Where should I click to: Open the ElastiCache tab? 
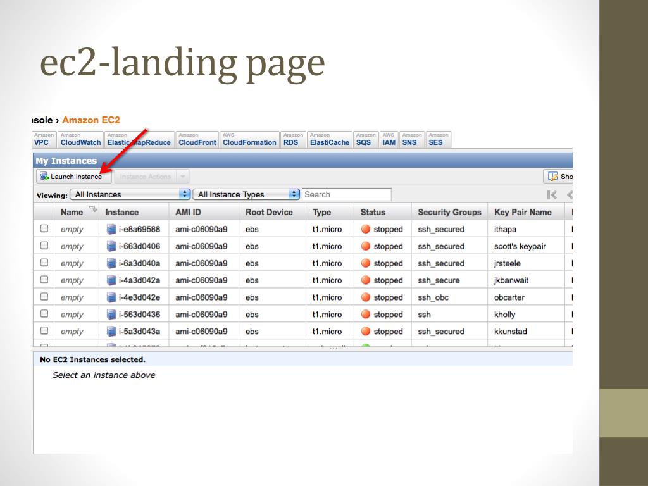[329, 139]
